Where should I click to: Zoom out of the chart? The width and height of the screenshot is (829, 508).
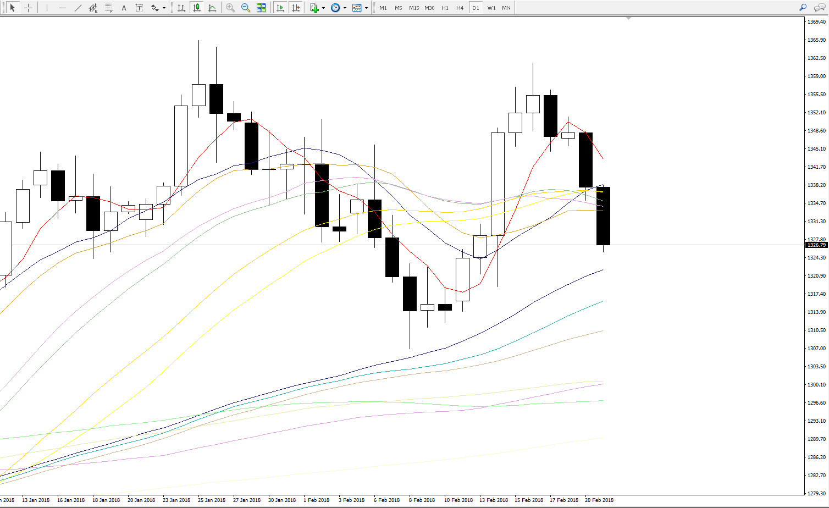point(246,8)
